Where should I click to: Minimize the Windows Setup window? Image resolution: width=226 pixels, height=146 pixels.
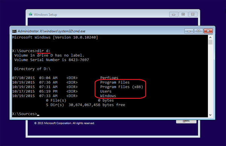[x=174, y=14]
